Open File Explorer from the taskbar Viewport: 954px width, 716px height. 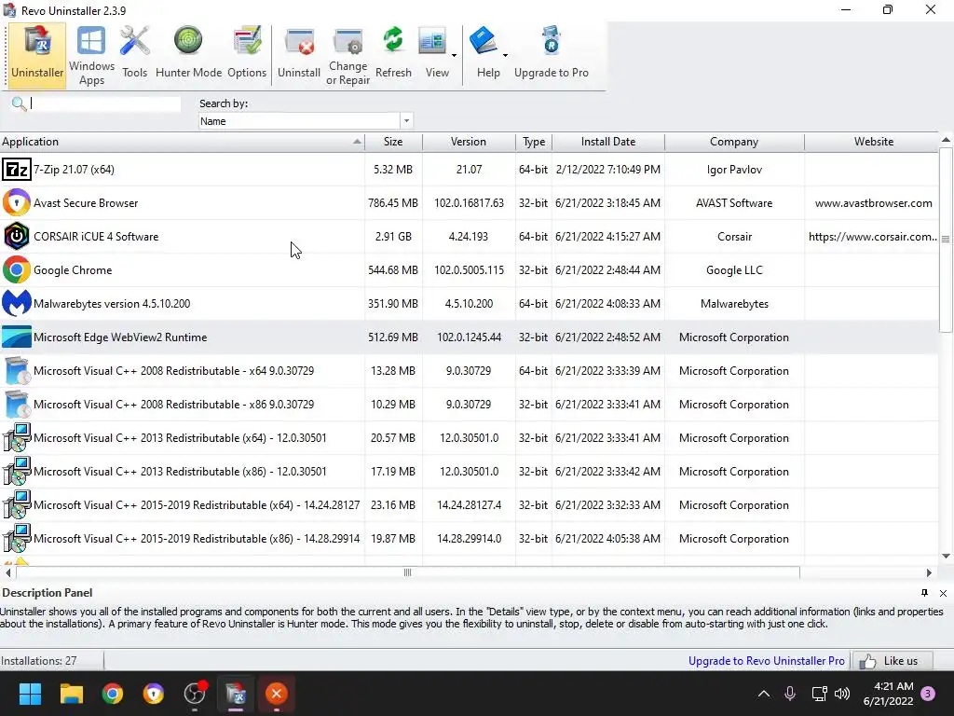[71, 694]
